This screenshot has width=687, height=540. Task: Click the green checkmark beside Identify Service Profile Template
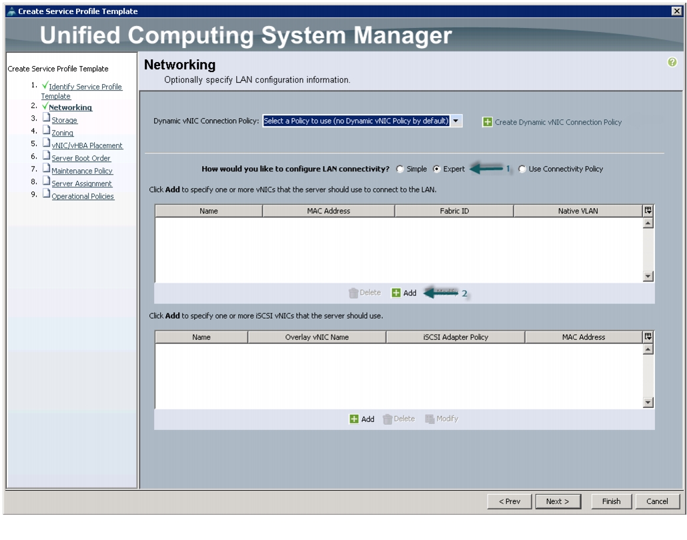click(x=45, y=85)
